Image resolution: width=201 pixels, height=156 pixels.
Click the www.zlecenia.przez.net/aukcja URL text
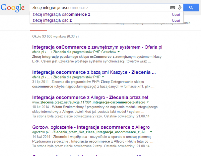[88, 102]
